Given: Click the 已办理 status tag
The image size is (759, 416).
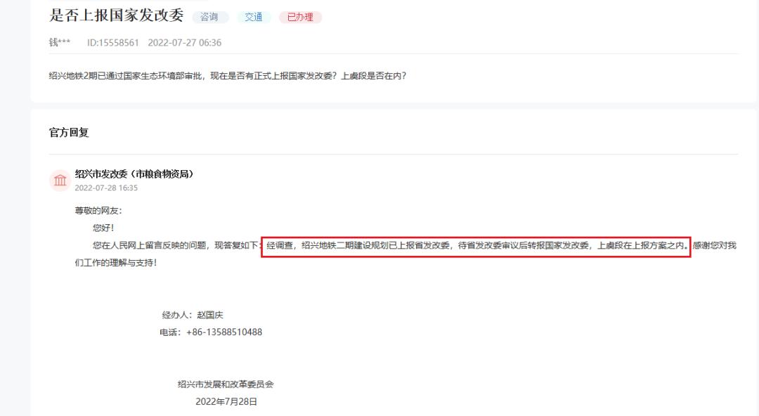Looking at the screenshot, I should pyautogui.click(x=300, y=17).
